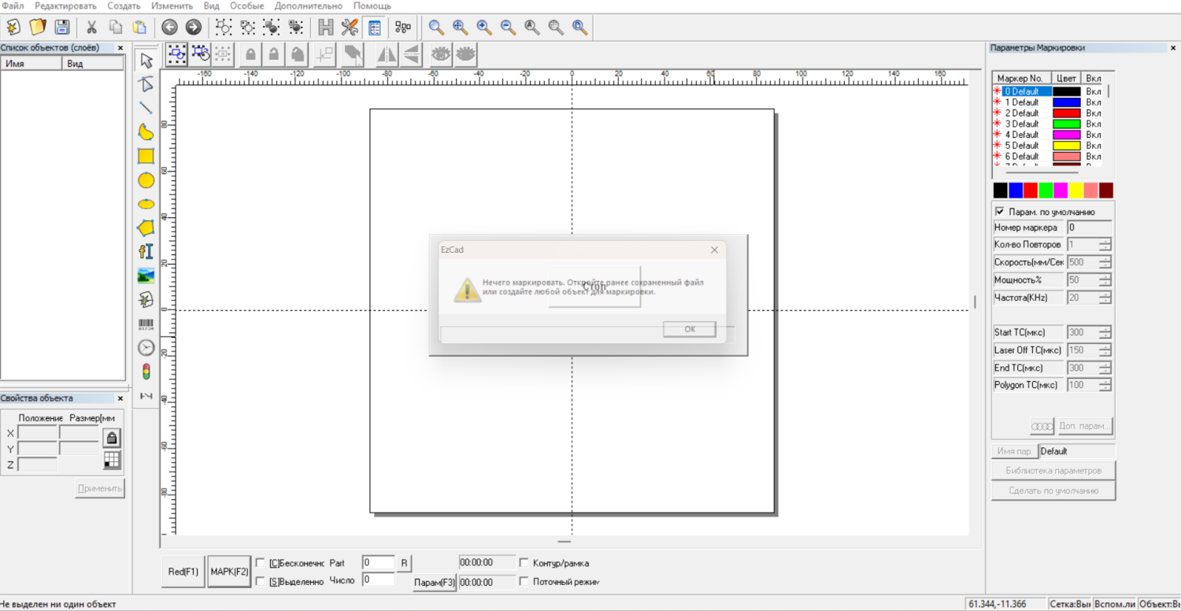Enable the Бесконечно continuous marking checkbox

261,563
